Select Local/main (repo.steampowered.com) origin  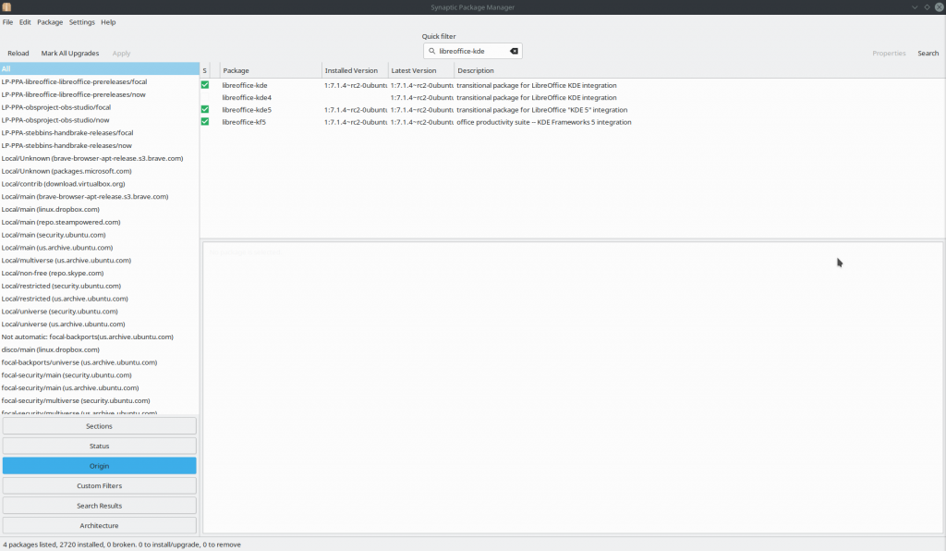(61, 222)
